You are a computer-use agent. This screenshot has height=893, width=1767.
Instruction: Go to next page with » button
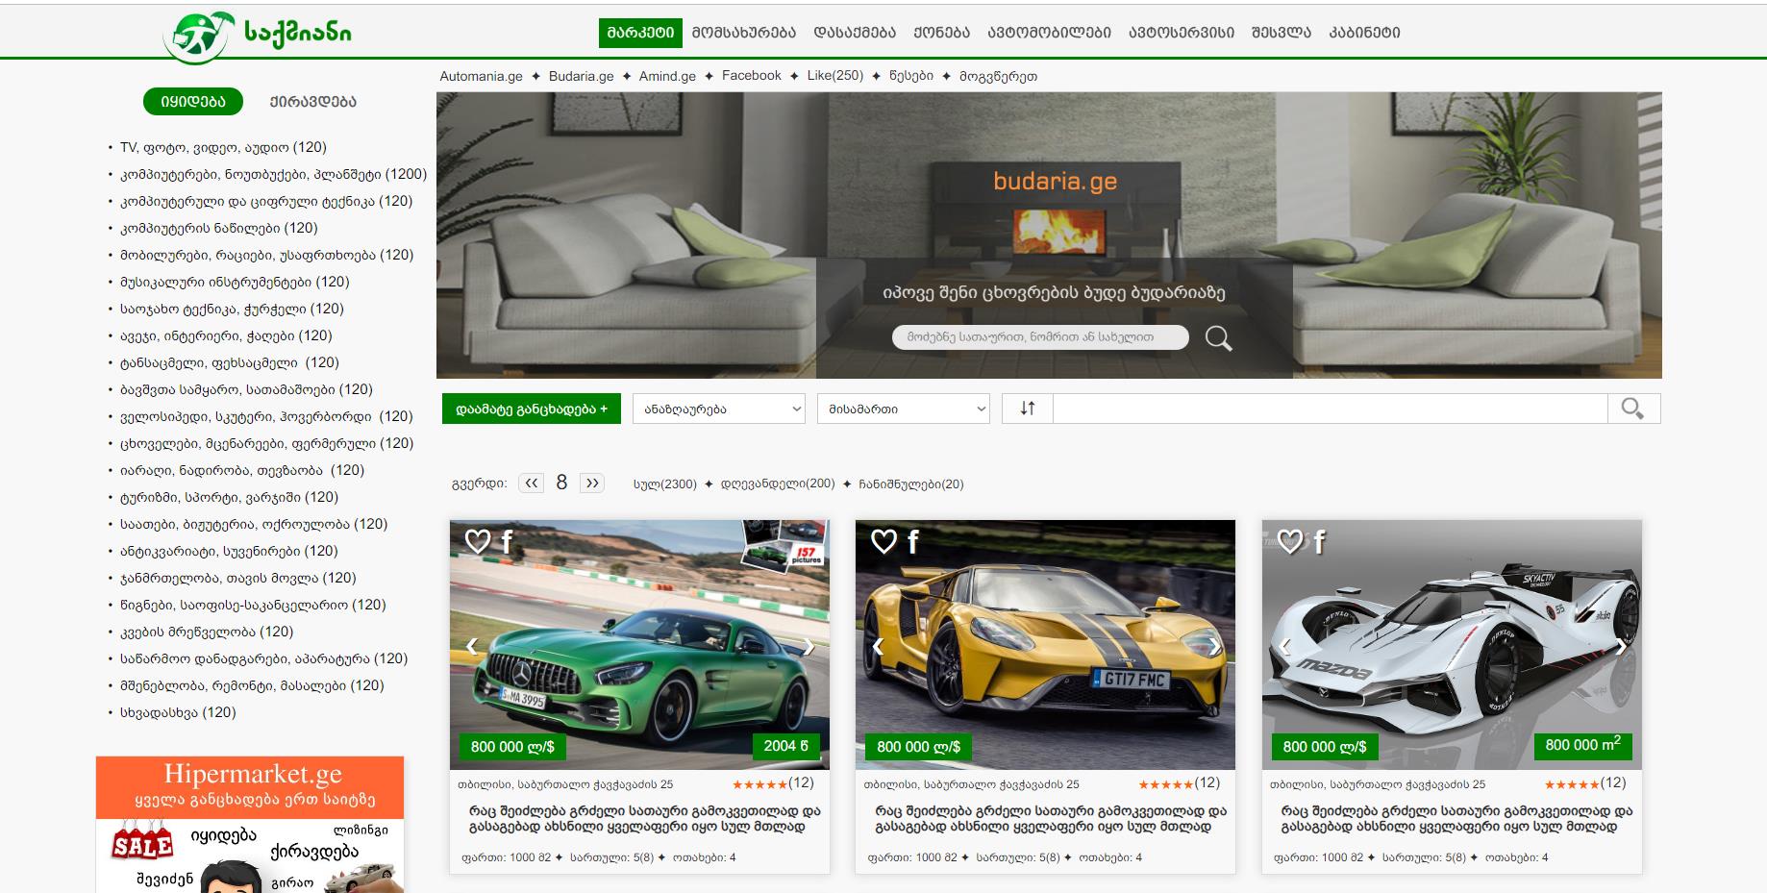(592, 484)
